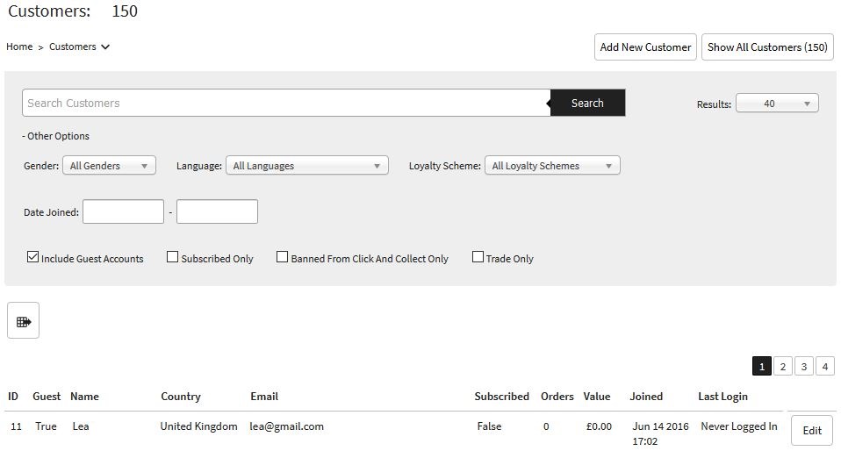Enable the Subscribed Only checkbox
Viewport: 841px width, 451px height.
pyautogui.click(x=173, y=257)
